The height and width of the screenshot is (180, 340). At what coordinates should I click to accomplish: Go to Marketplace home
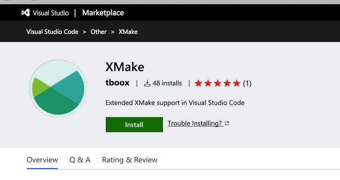pos(103,13)
